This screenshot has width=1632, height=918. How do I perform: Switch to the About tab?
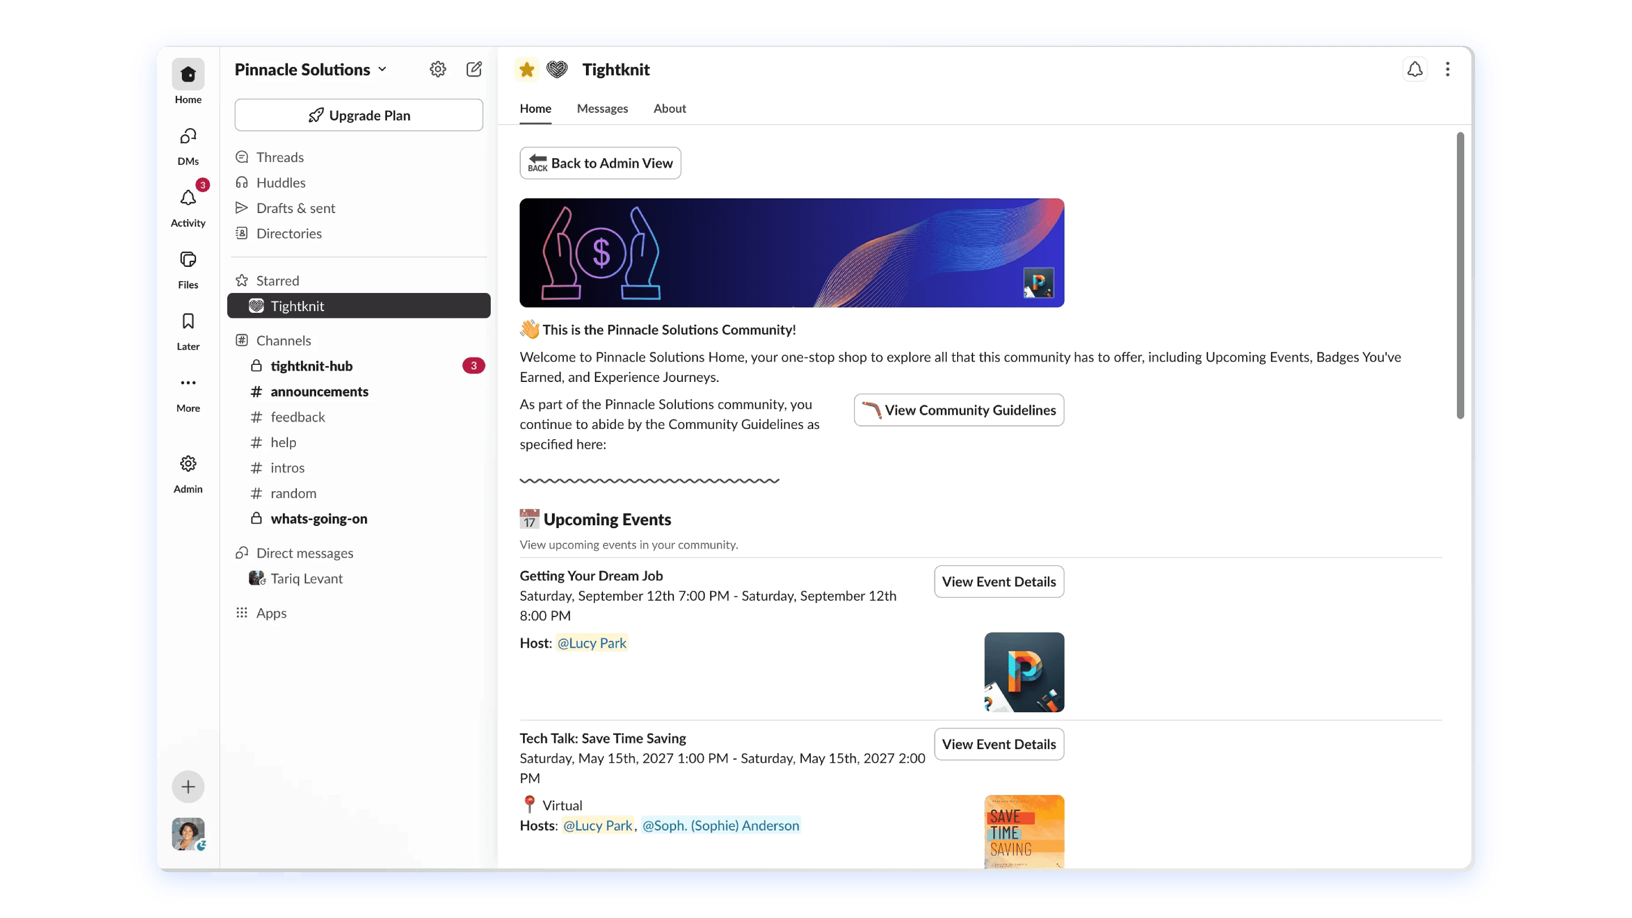click(670, 108)
